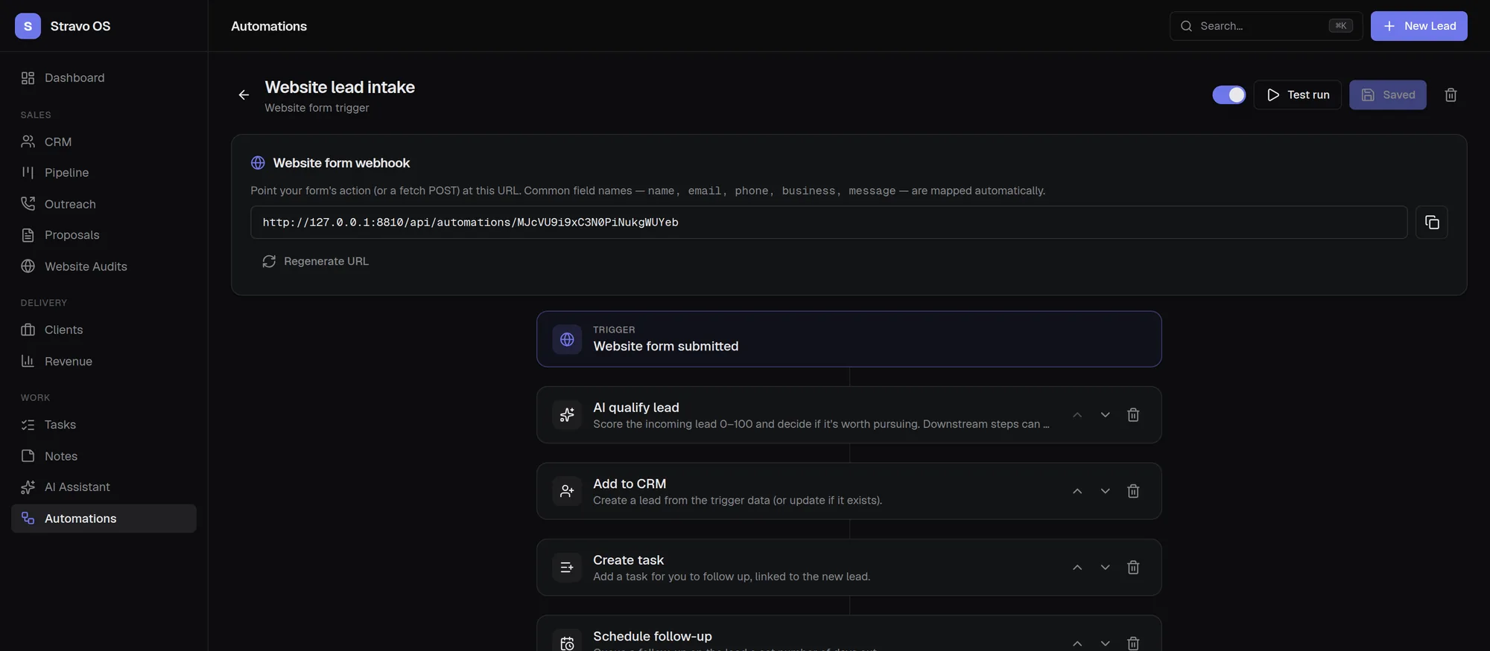Click the Automations page heading
This screenshot has height=651, width=1490.
[x=269, y=26]
